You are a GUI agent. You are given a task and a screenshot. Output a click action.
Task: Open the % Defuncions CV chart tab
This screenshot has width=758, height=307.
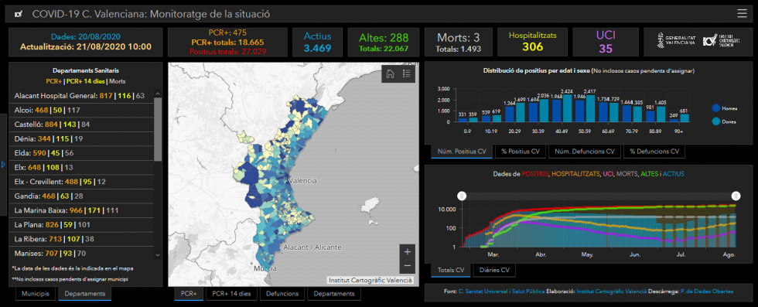point(654,152)
